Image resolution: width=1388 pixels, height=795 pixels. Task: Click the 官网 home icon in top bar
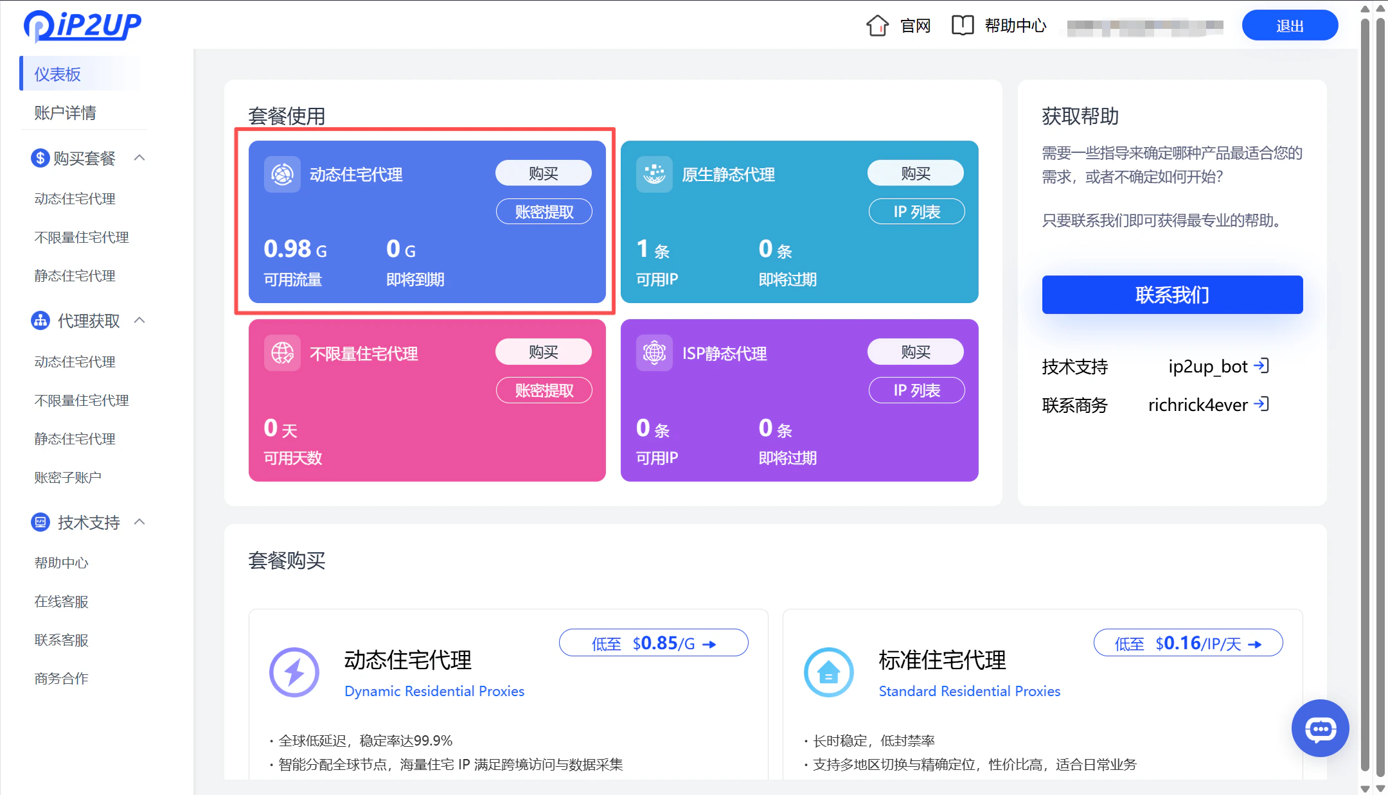coord(878,25)
